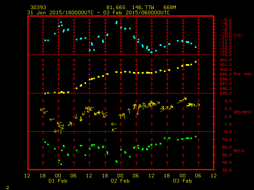
Task: Click the 899.0 pressure tick value
Action: [x=226, y=74]
